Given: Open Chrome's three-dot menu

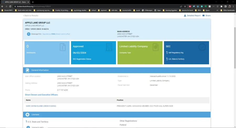Looking at the screenshot, I should point(233,7).
